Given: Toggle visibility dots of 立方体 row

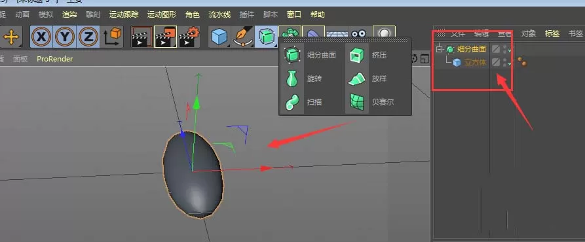Looking at the screenshot, I should (505, 62).
